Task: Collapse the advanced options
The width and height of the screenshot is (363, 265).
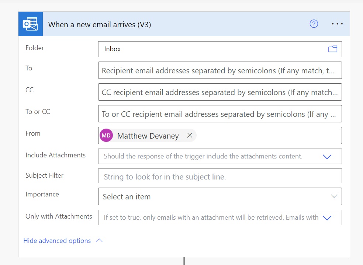Action: (x=57, y=240)
